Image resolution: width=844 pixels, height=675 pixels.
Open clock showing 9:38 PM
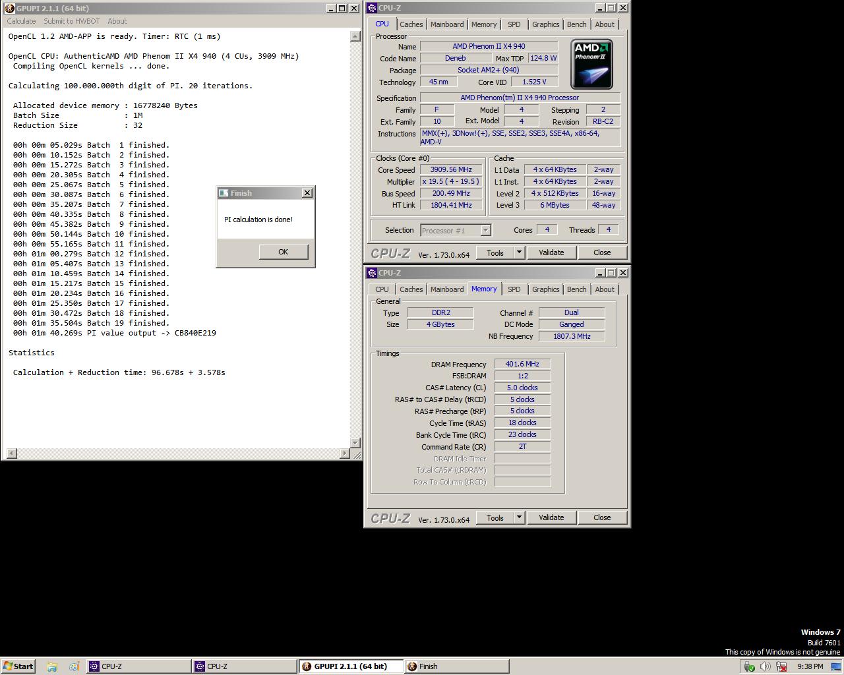pyautogui.click(x=810, y=666)
